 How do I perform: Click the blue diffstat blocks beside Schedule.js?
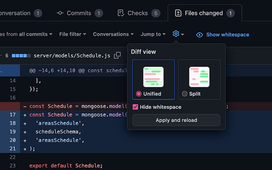pos(21,55)
